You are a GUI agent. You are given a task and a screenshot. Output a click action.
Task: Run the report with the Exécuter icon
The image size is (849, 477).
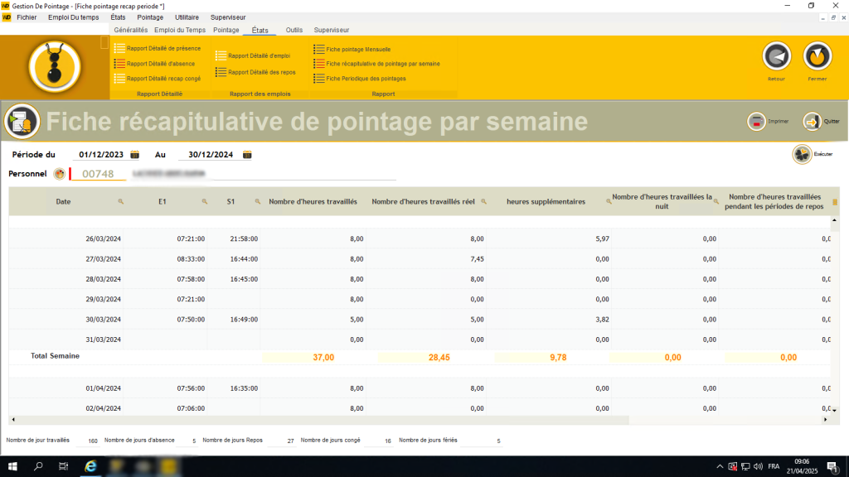pyautogui.click(x=802, y=153)
